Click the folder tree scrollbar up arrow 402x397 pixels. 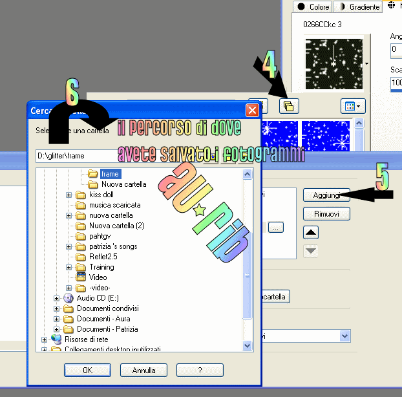point(247,175)
